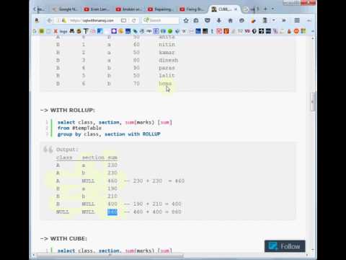Image resolution: width=346 pixels, height=260 pixels.
Task: Reload the page with the refresh icon
Action: (x=134, y=21)
